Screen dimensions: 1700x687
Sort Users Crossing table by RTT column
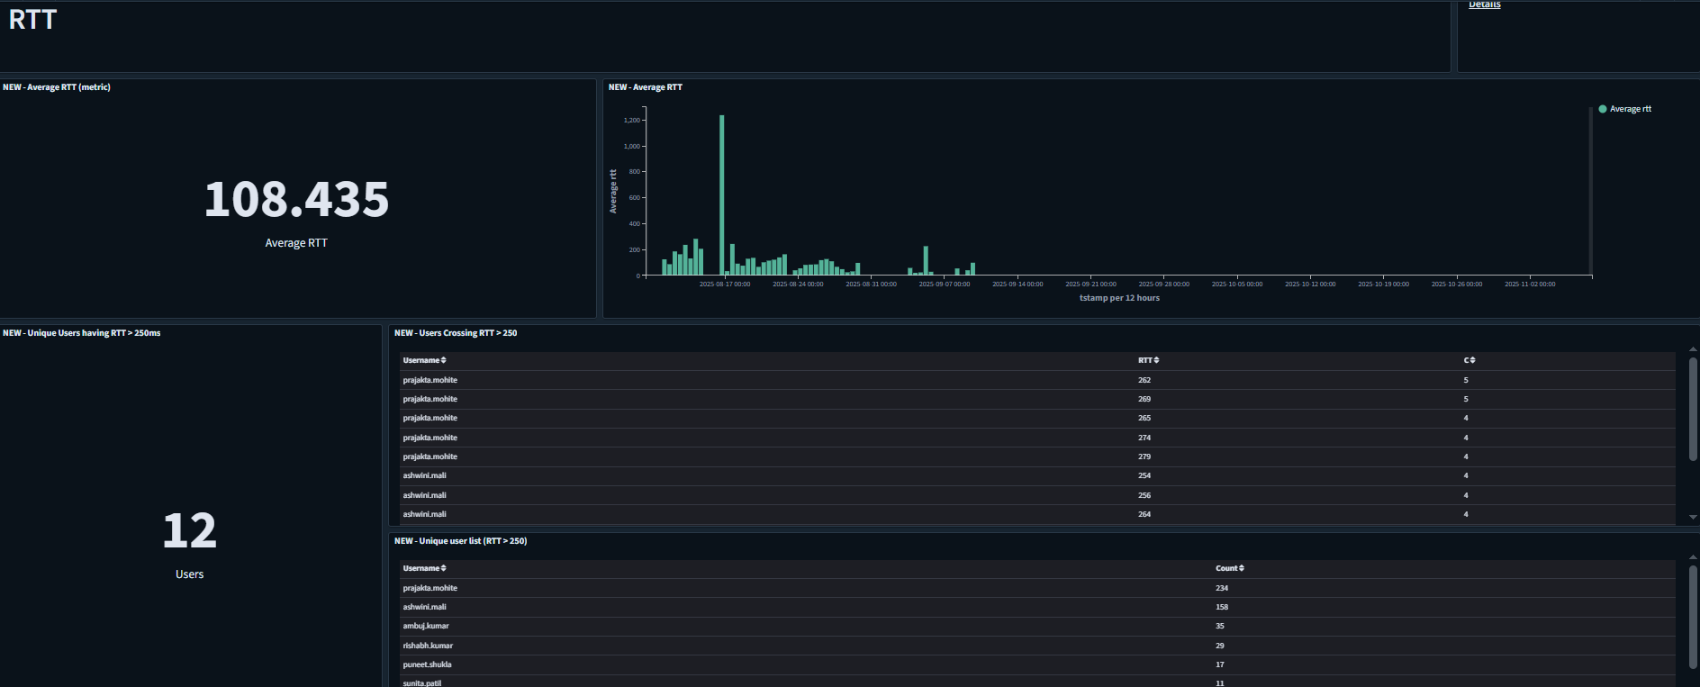[x=1148, y=360]
